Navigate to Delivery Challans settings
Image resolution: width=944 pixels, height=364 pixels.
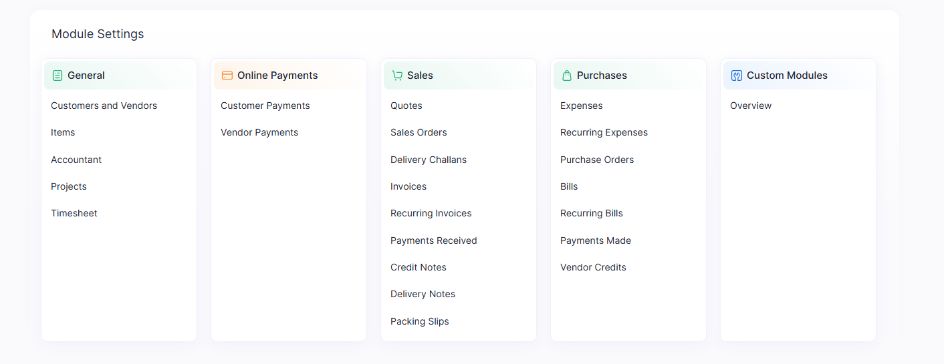429,160
